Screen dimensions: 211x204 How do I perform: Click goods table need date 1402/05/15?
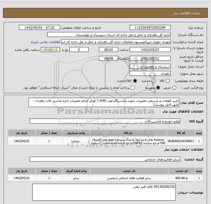[22, 141]
